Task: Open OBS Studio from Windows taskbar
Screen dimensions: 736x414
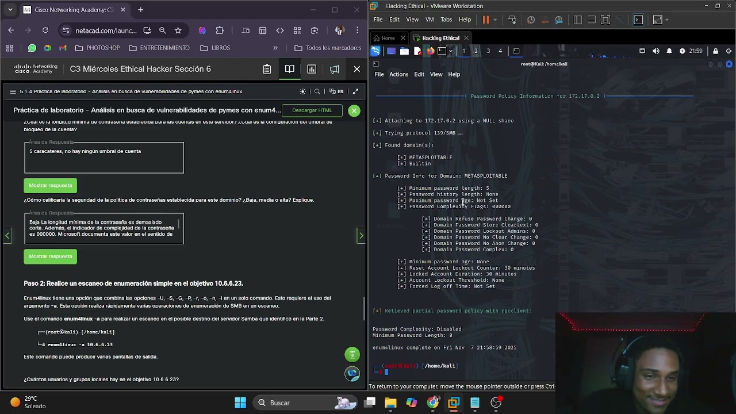Action: 496,402
